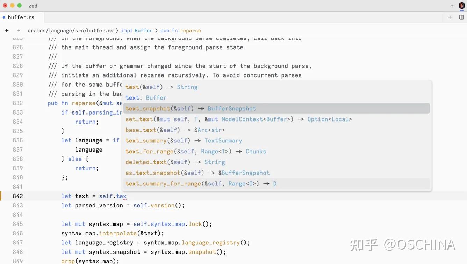Go back with the left arrow icon
The height and width of the screenshot is (264, 467).
pyautogui.click(x=7, y=31)
